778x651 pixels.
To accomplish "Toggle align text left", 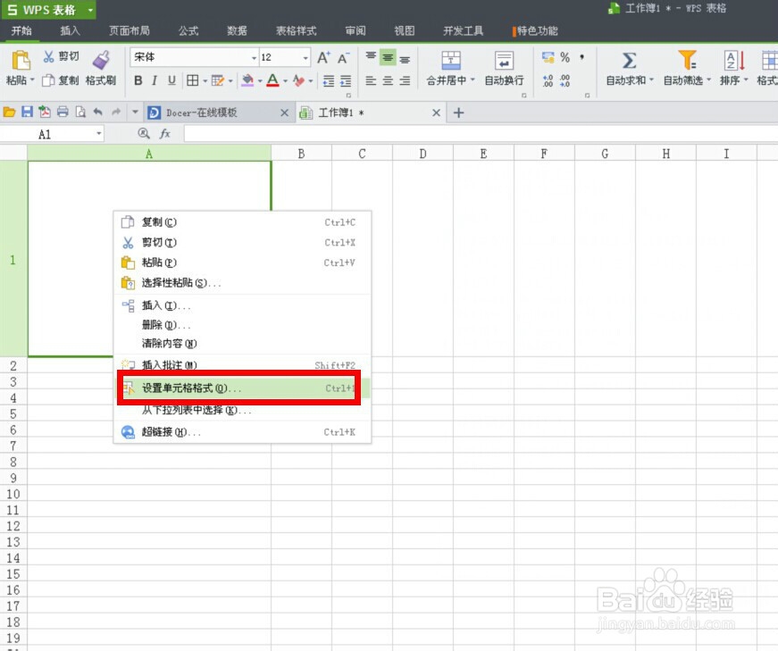I will [x=371, y=80].
